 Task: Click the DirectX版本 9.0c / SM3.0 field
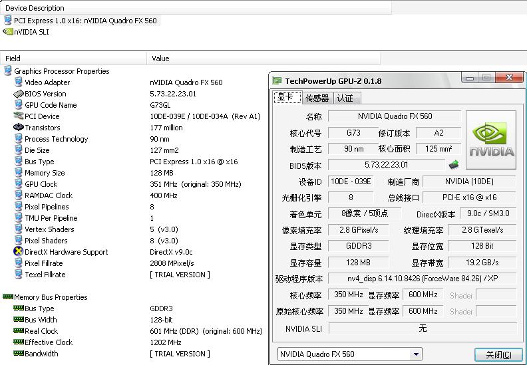pos(488,213)
